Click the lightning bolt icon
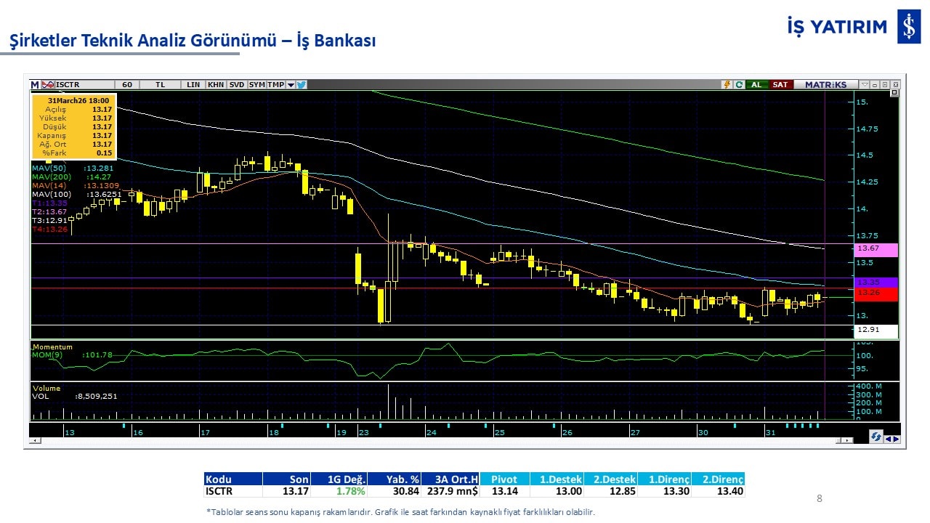Image resolution: width=930 pixels, height=523 pixels. (x=726, y=85)
